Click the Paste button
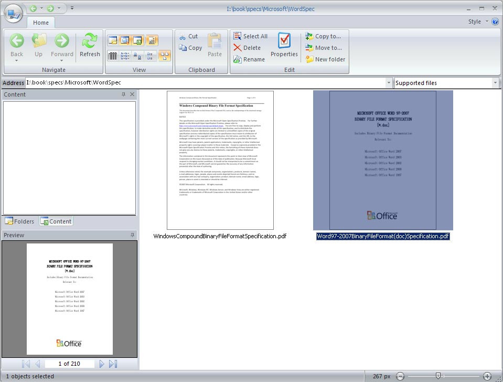 click(215, 45)
